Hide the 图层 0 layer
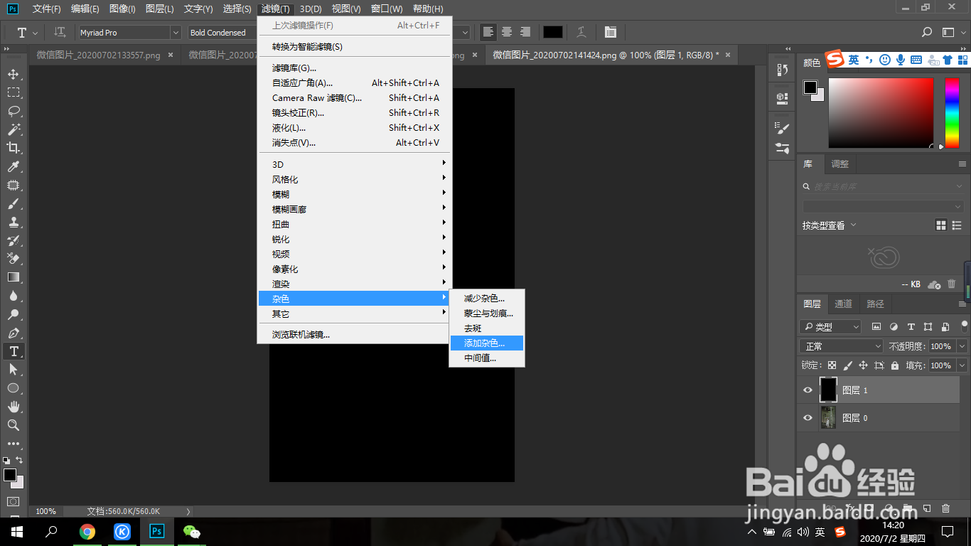Image resolution: width=971 pixels, height=546 pixels. pyautogui.click(x=808, y=417)
